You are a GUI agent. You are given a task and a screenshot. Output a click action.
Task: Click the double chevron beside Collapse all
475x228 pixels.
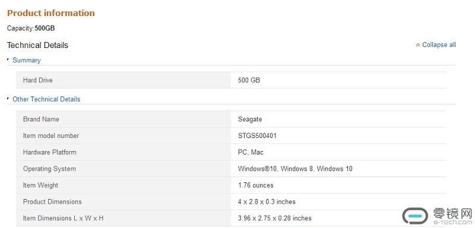pyautogui.click(x=418, y=45)
